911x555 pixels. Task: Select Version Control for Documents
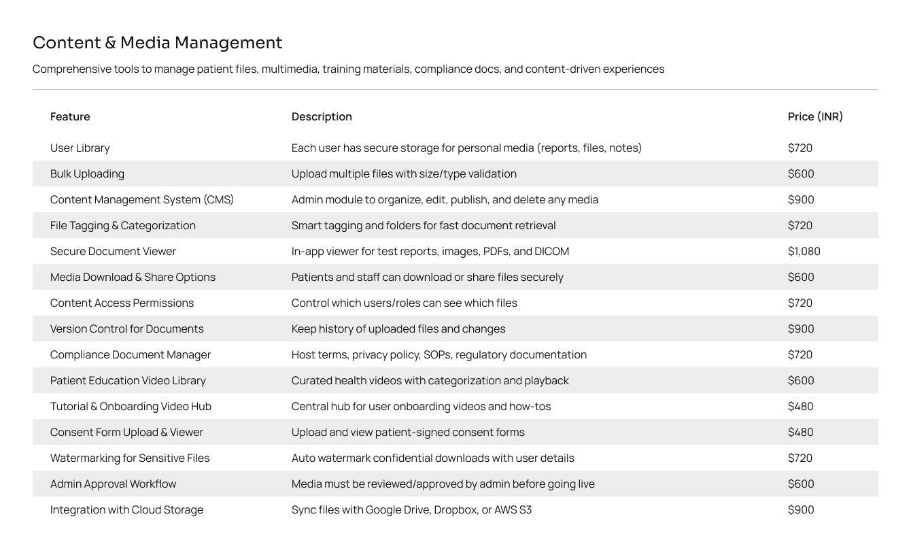[127, 329]
